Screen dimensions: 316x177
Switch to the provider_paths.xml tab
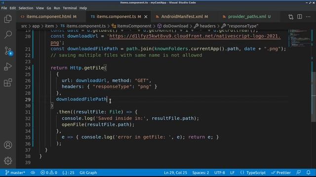coord(249,17)
